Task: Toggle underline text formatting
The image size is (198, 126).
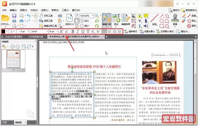Action: (x=83, y=31)
